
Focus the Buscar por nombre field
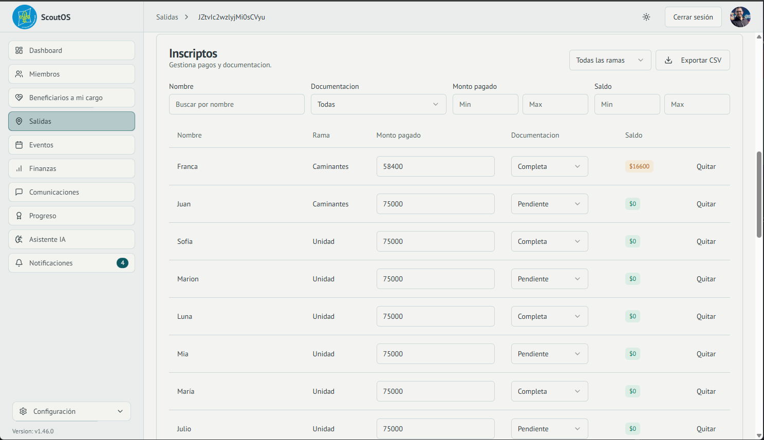(236, 104)
